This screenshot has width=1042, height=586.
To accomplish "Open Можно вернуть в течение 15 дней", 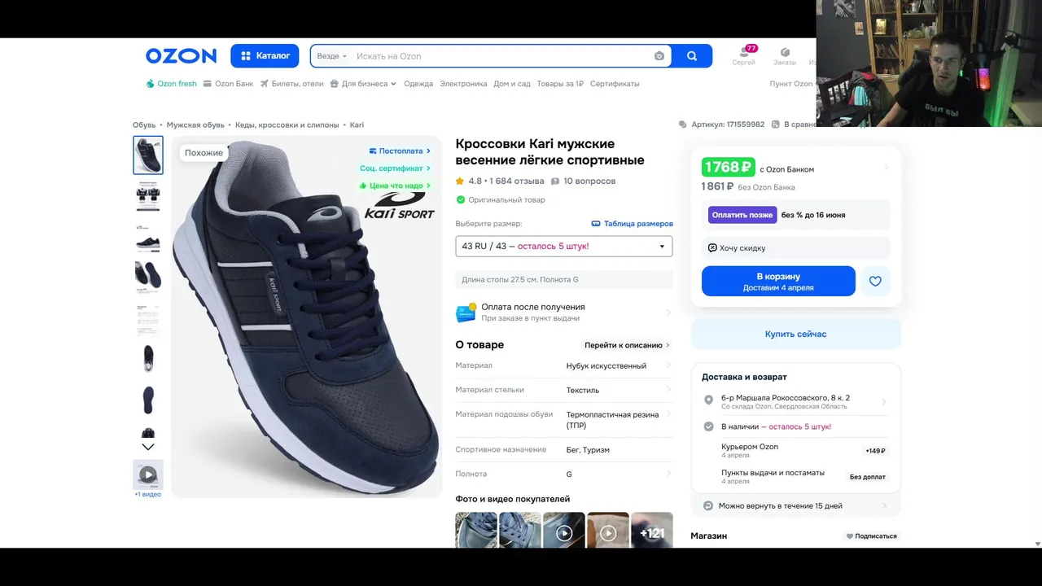I will click(795, 506).
